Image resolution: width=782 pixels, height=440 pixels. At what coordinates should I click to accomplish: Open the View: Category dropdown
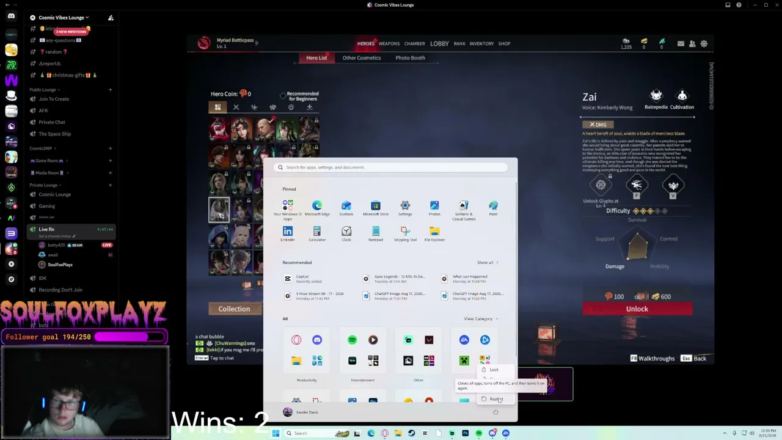pos(481,319)
